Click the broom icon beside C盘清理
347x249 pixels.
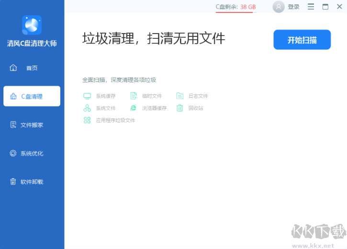(13, 96)
